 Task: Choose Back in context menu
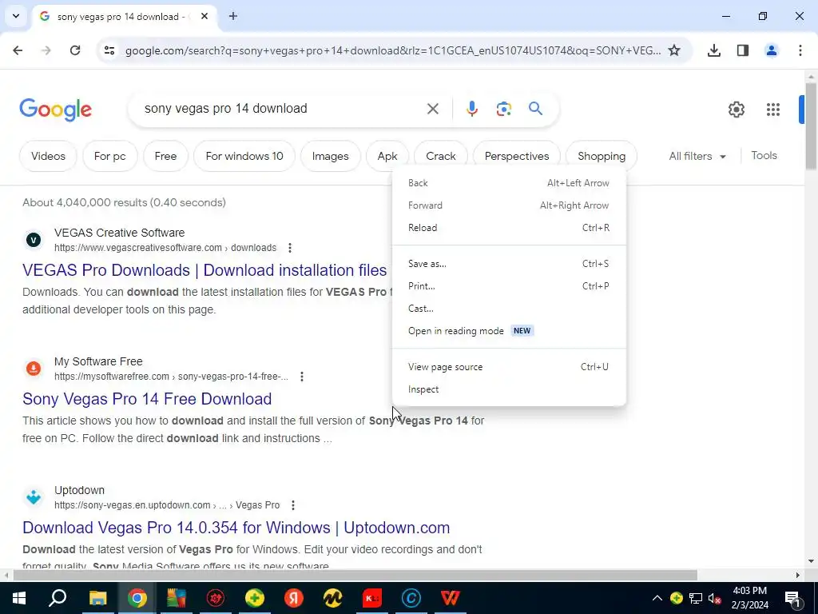point(509,183)
